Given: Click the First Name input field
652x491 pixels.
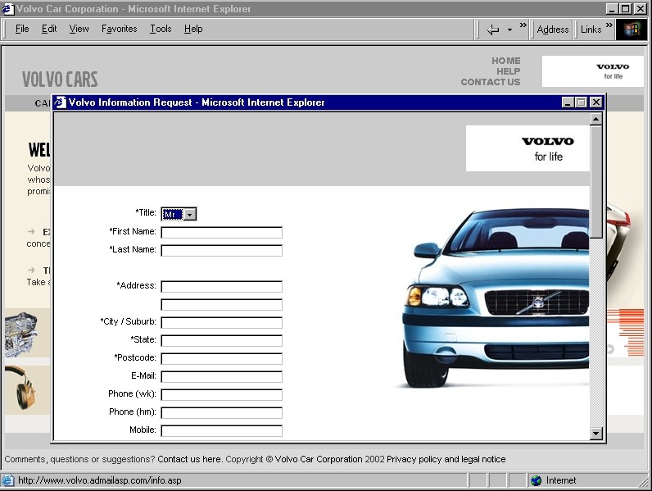Looking at the screenshot, I should click(222, 233).
